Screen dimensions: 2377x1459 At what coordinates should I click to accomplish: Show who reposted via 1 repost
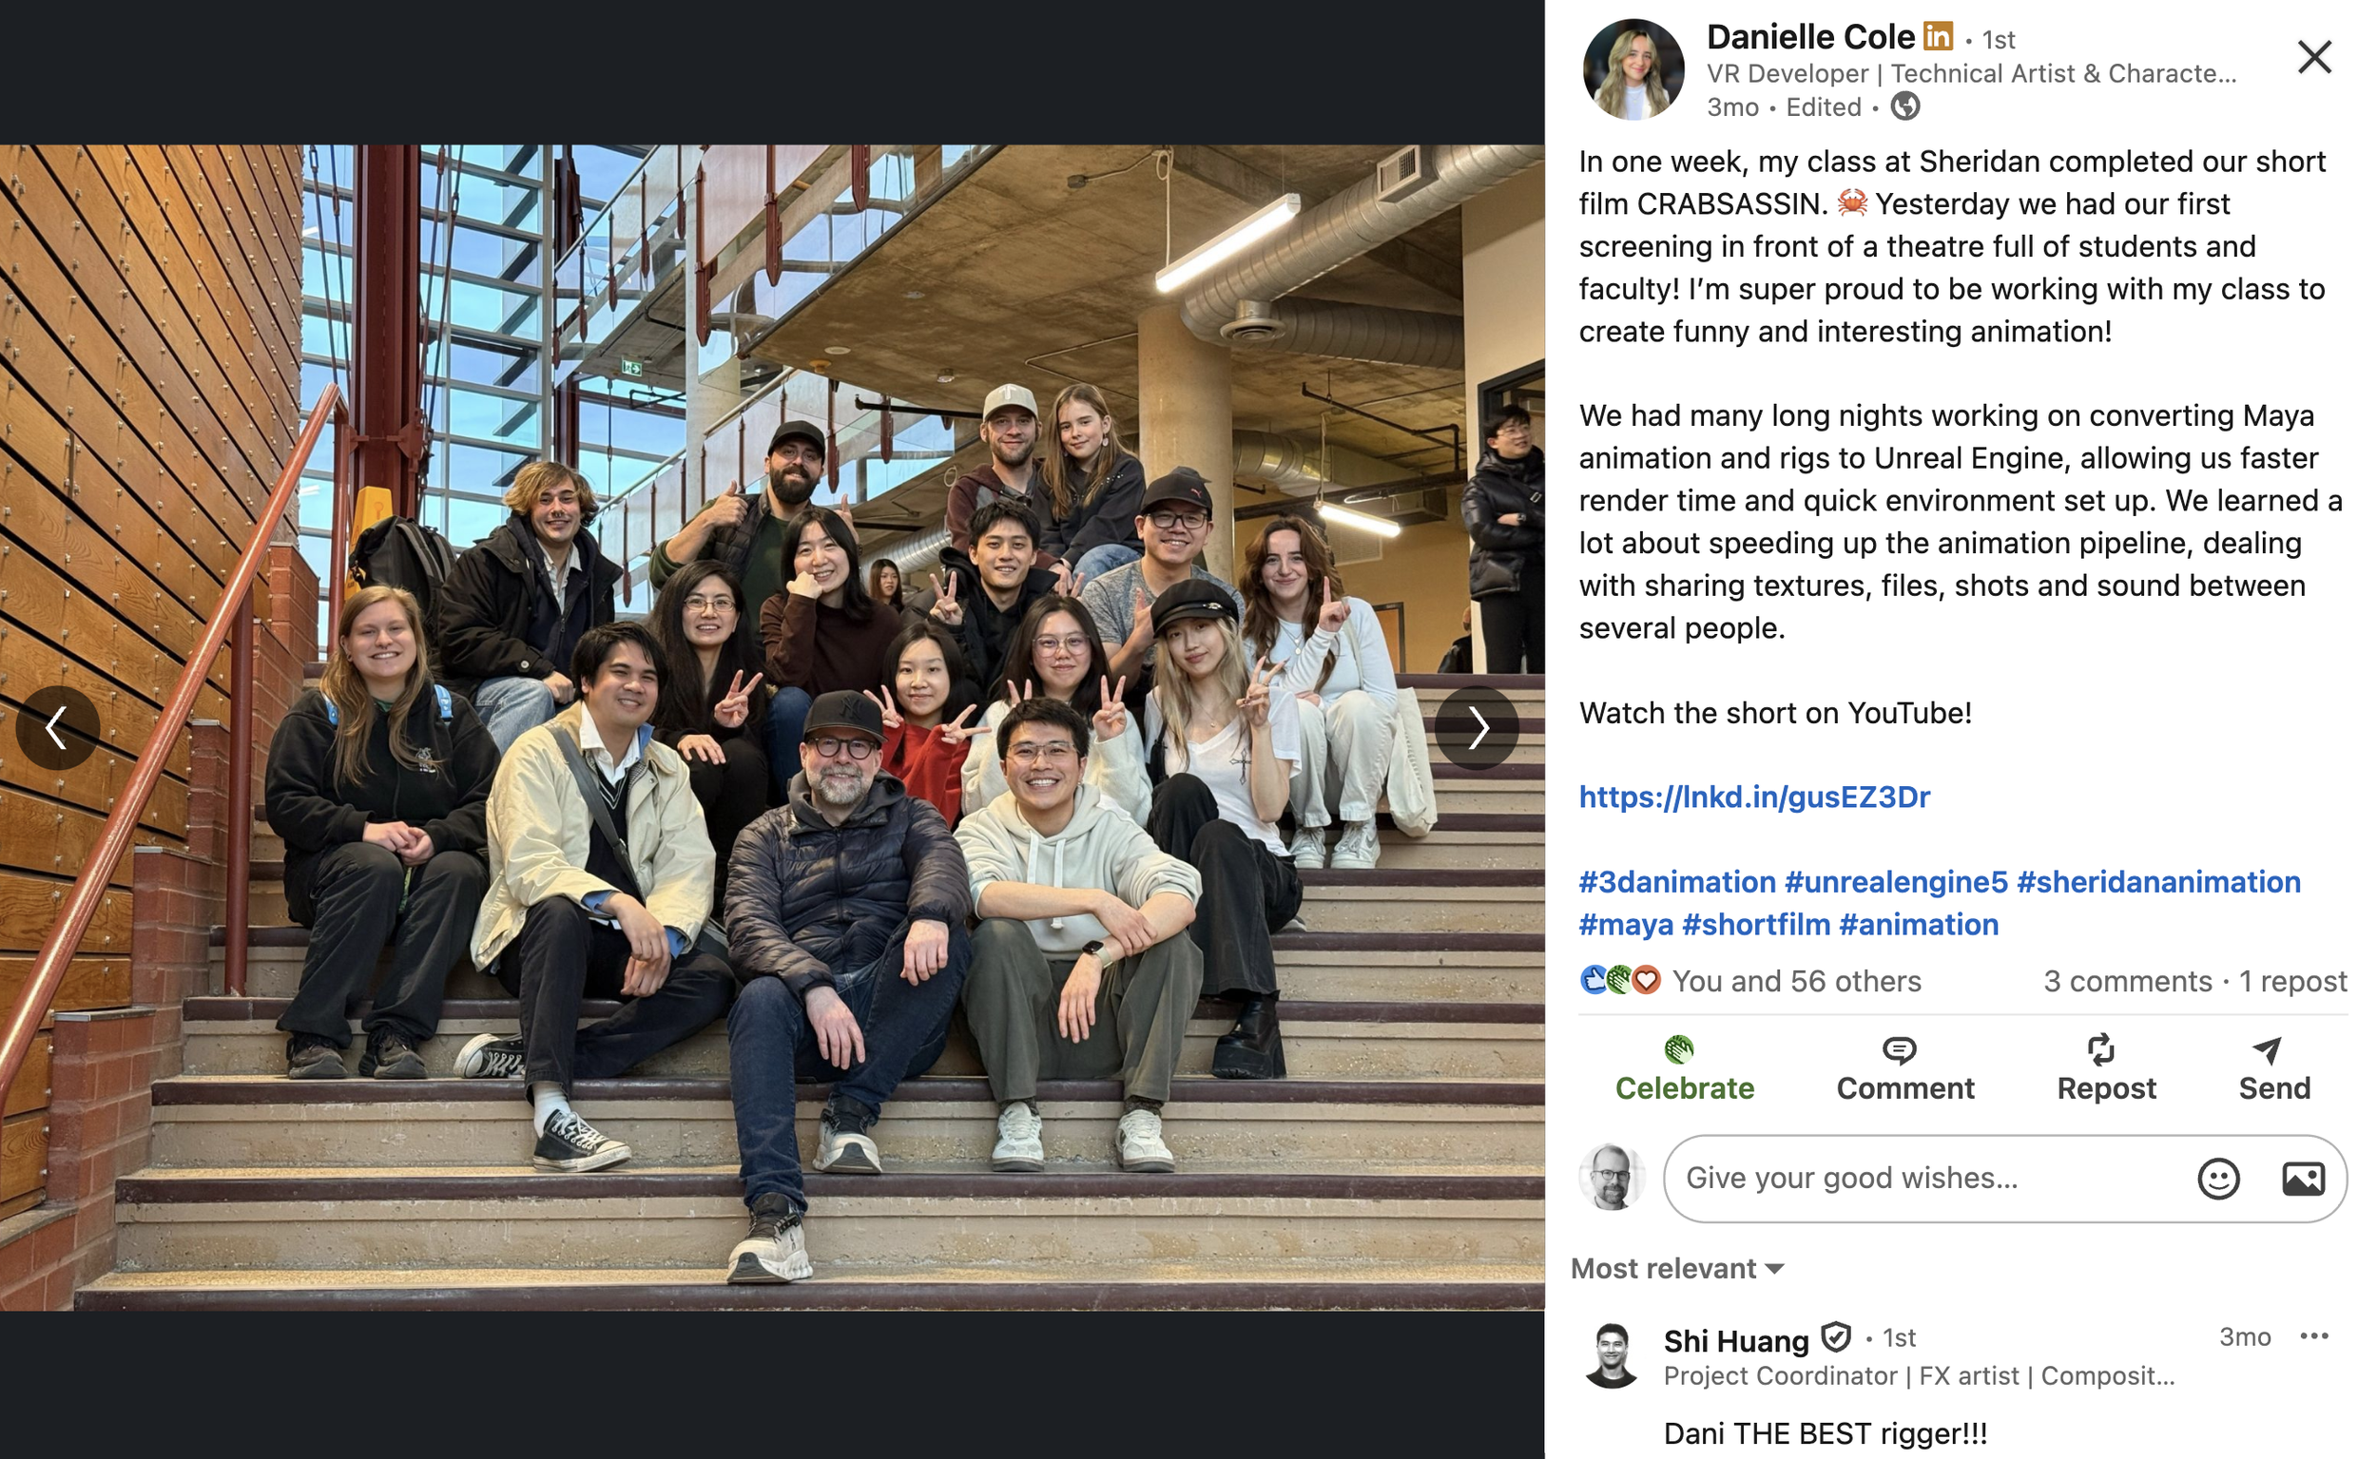2292,981
